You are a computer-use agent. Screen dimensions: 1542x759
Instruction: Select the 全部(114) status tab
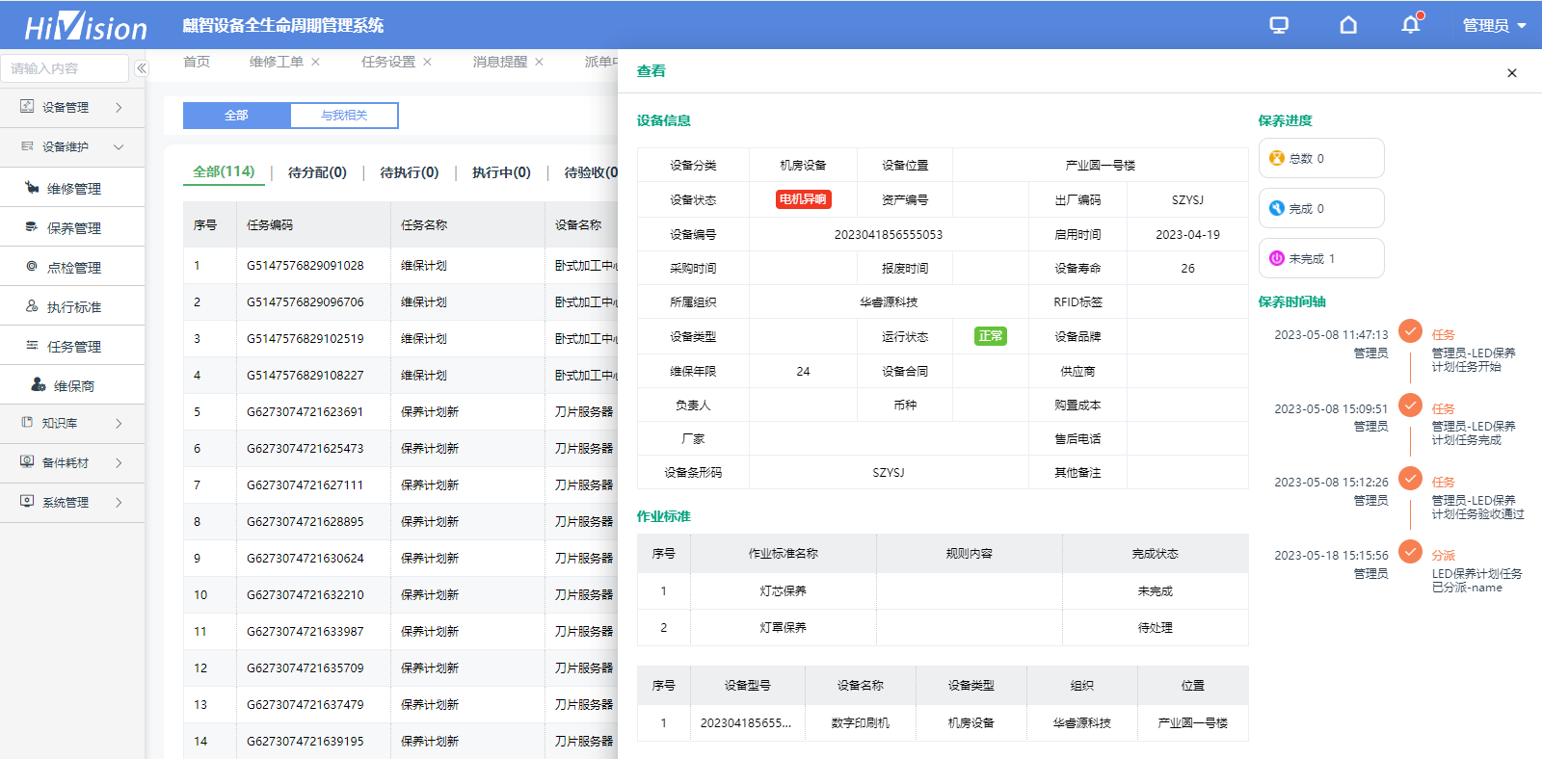tap(224, 171)
